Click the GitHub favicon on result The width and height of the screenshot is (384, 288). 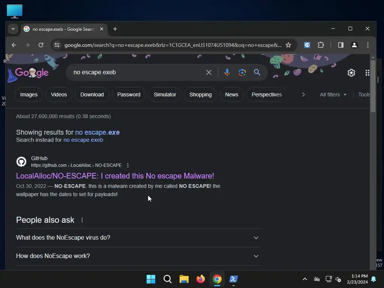[21, 162]
